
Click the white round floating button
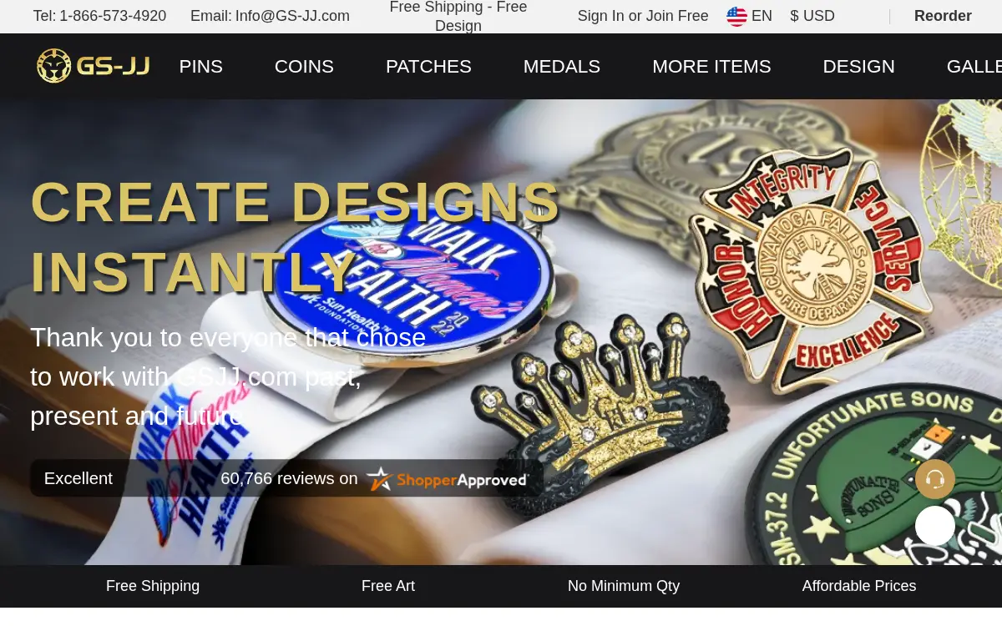[x=935, y=526]
